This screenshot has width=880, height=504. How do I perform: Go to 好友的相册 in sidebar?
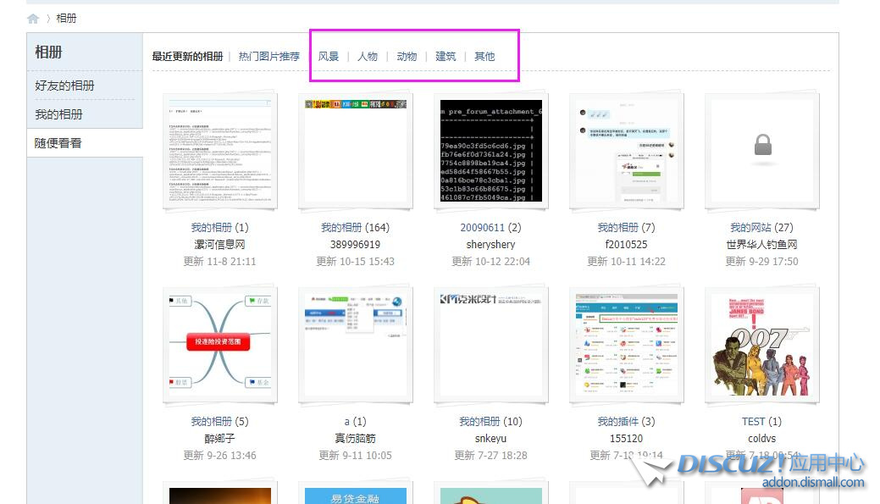[x=64, y=86]
